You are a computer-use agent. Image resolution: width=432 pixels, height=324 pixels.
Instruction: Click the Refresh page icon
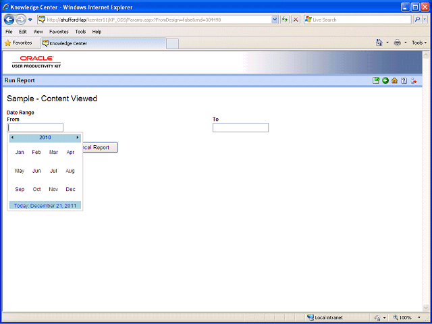click(x=285, y=20)
